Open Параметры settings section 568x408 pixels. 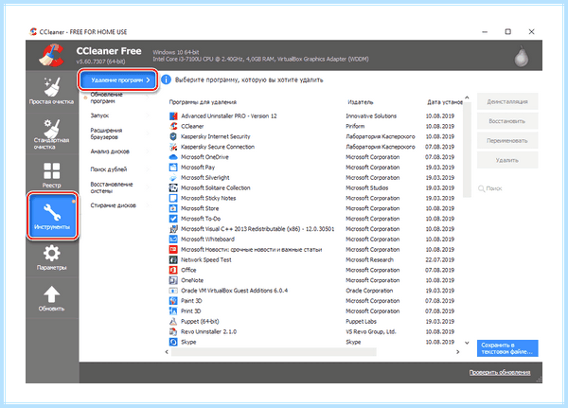click(52, 257)
